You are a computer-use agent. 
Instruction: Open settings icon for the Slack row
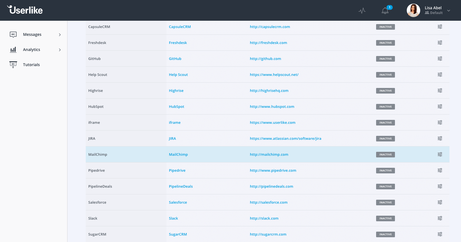click(x=440, y=218)
